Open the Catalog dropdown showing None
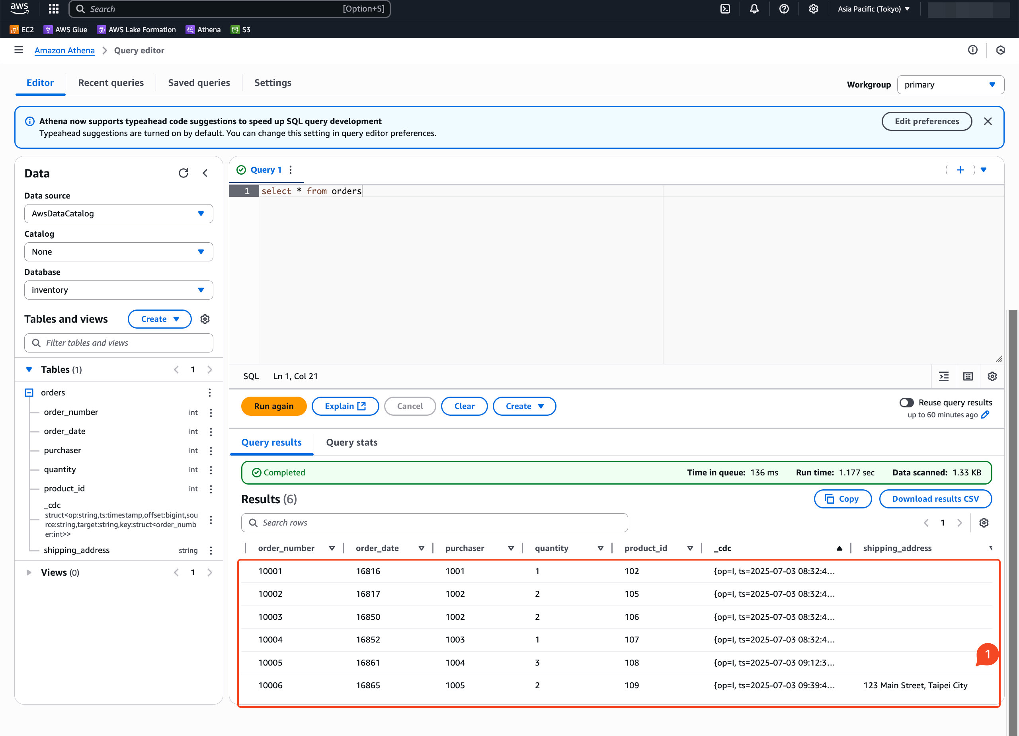The height and width of the screenshot is (736, 1019). click(x=119, y=252)
